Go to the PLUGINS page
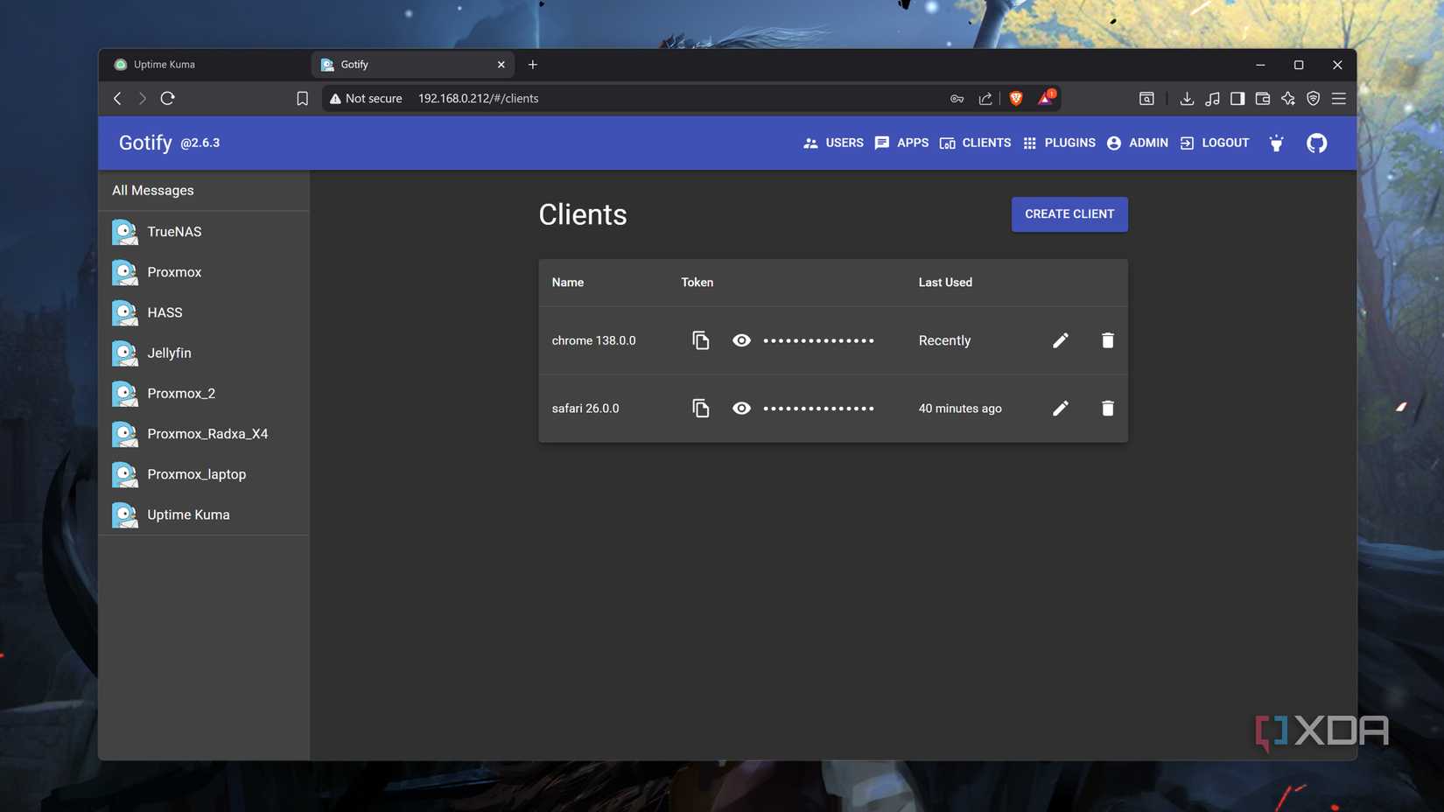 coord(1059,143)
